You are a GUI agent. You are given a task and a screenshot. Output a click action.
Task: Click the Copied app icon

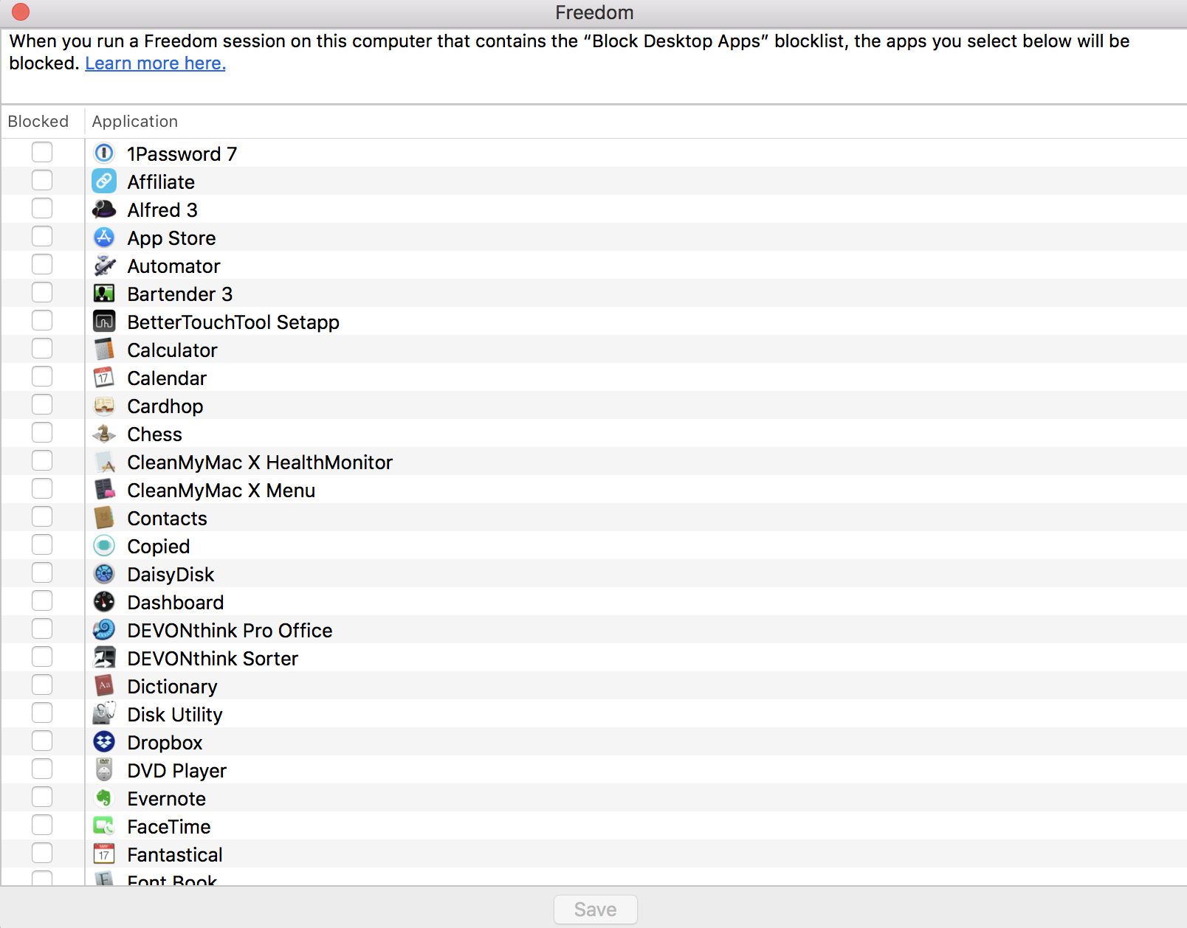[104, 545]
